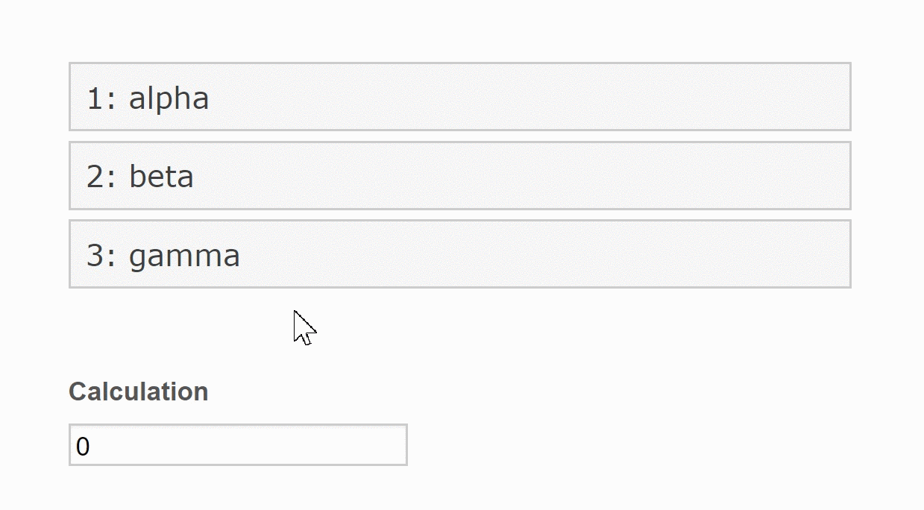
Task: Click the word 'alpha' in the first row
Action: click(x=169, y=99)
